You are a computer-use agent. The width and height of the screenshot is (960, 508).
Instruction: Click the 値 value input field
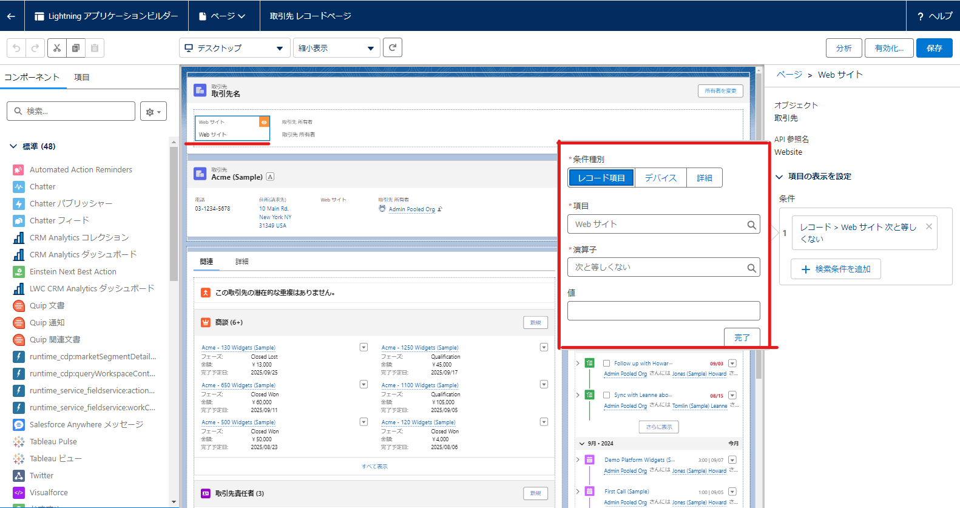(x=663, y=311)
